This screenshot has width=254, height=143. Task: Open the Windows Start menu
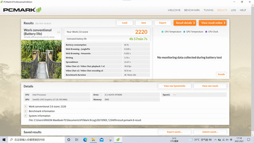click(x=4, y=140)
